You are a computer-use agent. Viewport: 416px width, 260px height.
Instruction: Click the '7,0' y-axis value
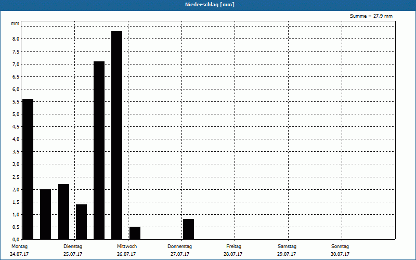point(16,64)
